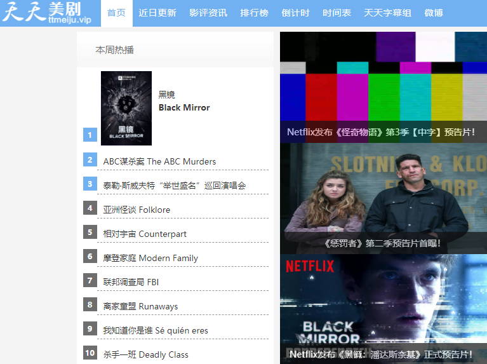Click the 本周热播 section heading
The image size is (487, 364).
tap(114, 50)
